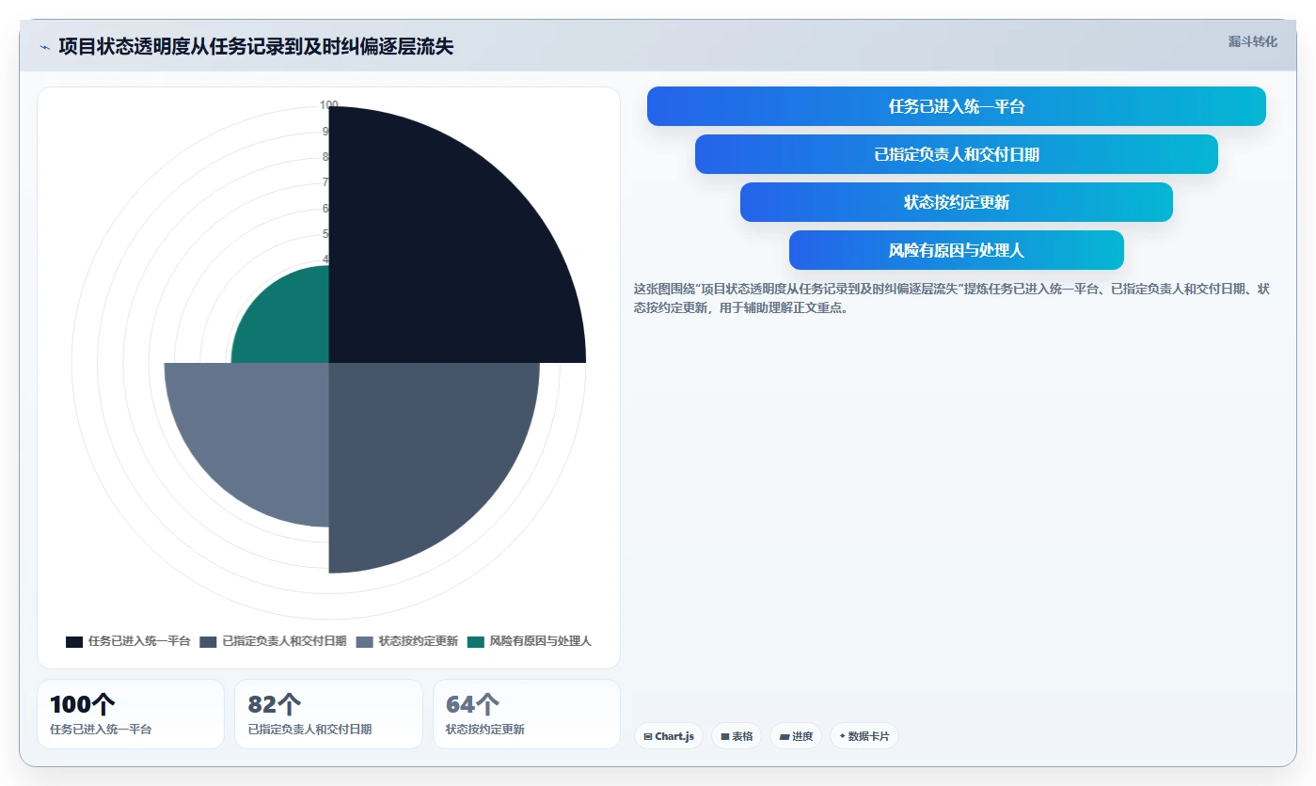Click caption 已指定负责人和交付日期 under 82个
The width and height of the screenshot is (1316, 786).
tap(309, 730)
